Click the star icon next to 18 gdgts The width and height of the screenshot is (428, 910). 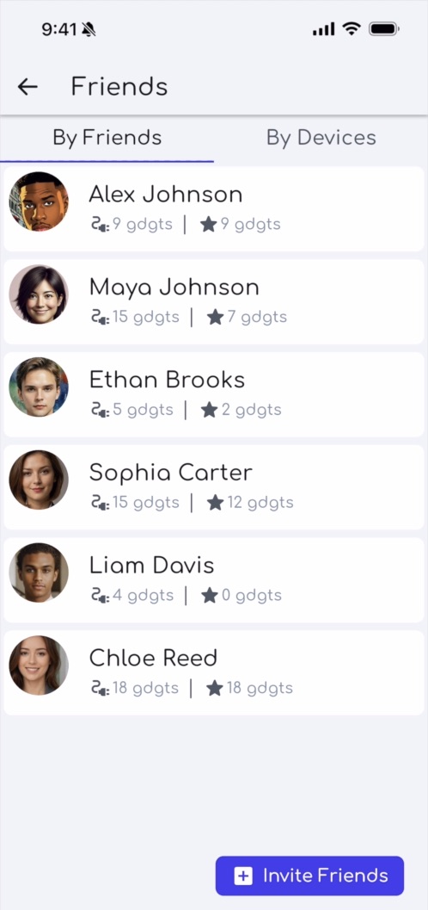pyautogui.click(x=215, y=688)
